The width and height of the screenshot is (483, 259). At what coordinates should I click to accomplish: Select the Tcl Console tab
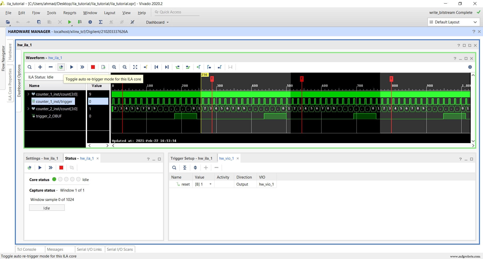(x=27, y=249)
